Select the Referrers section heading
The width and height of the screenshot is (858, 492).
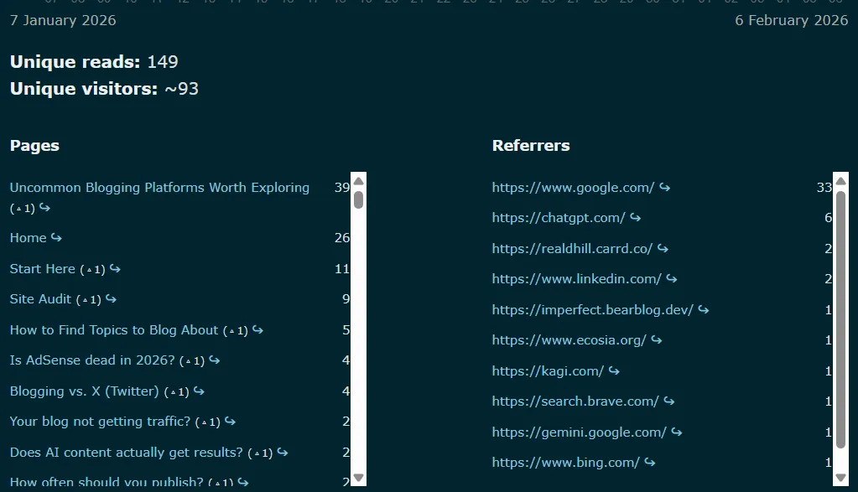(531, 145)
